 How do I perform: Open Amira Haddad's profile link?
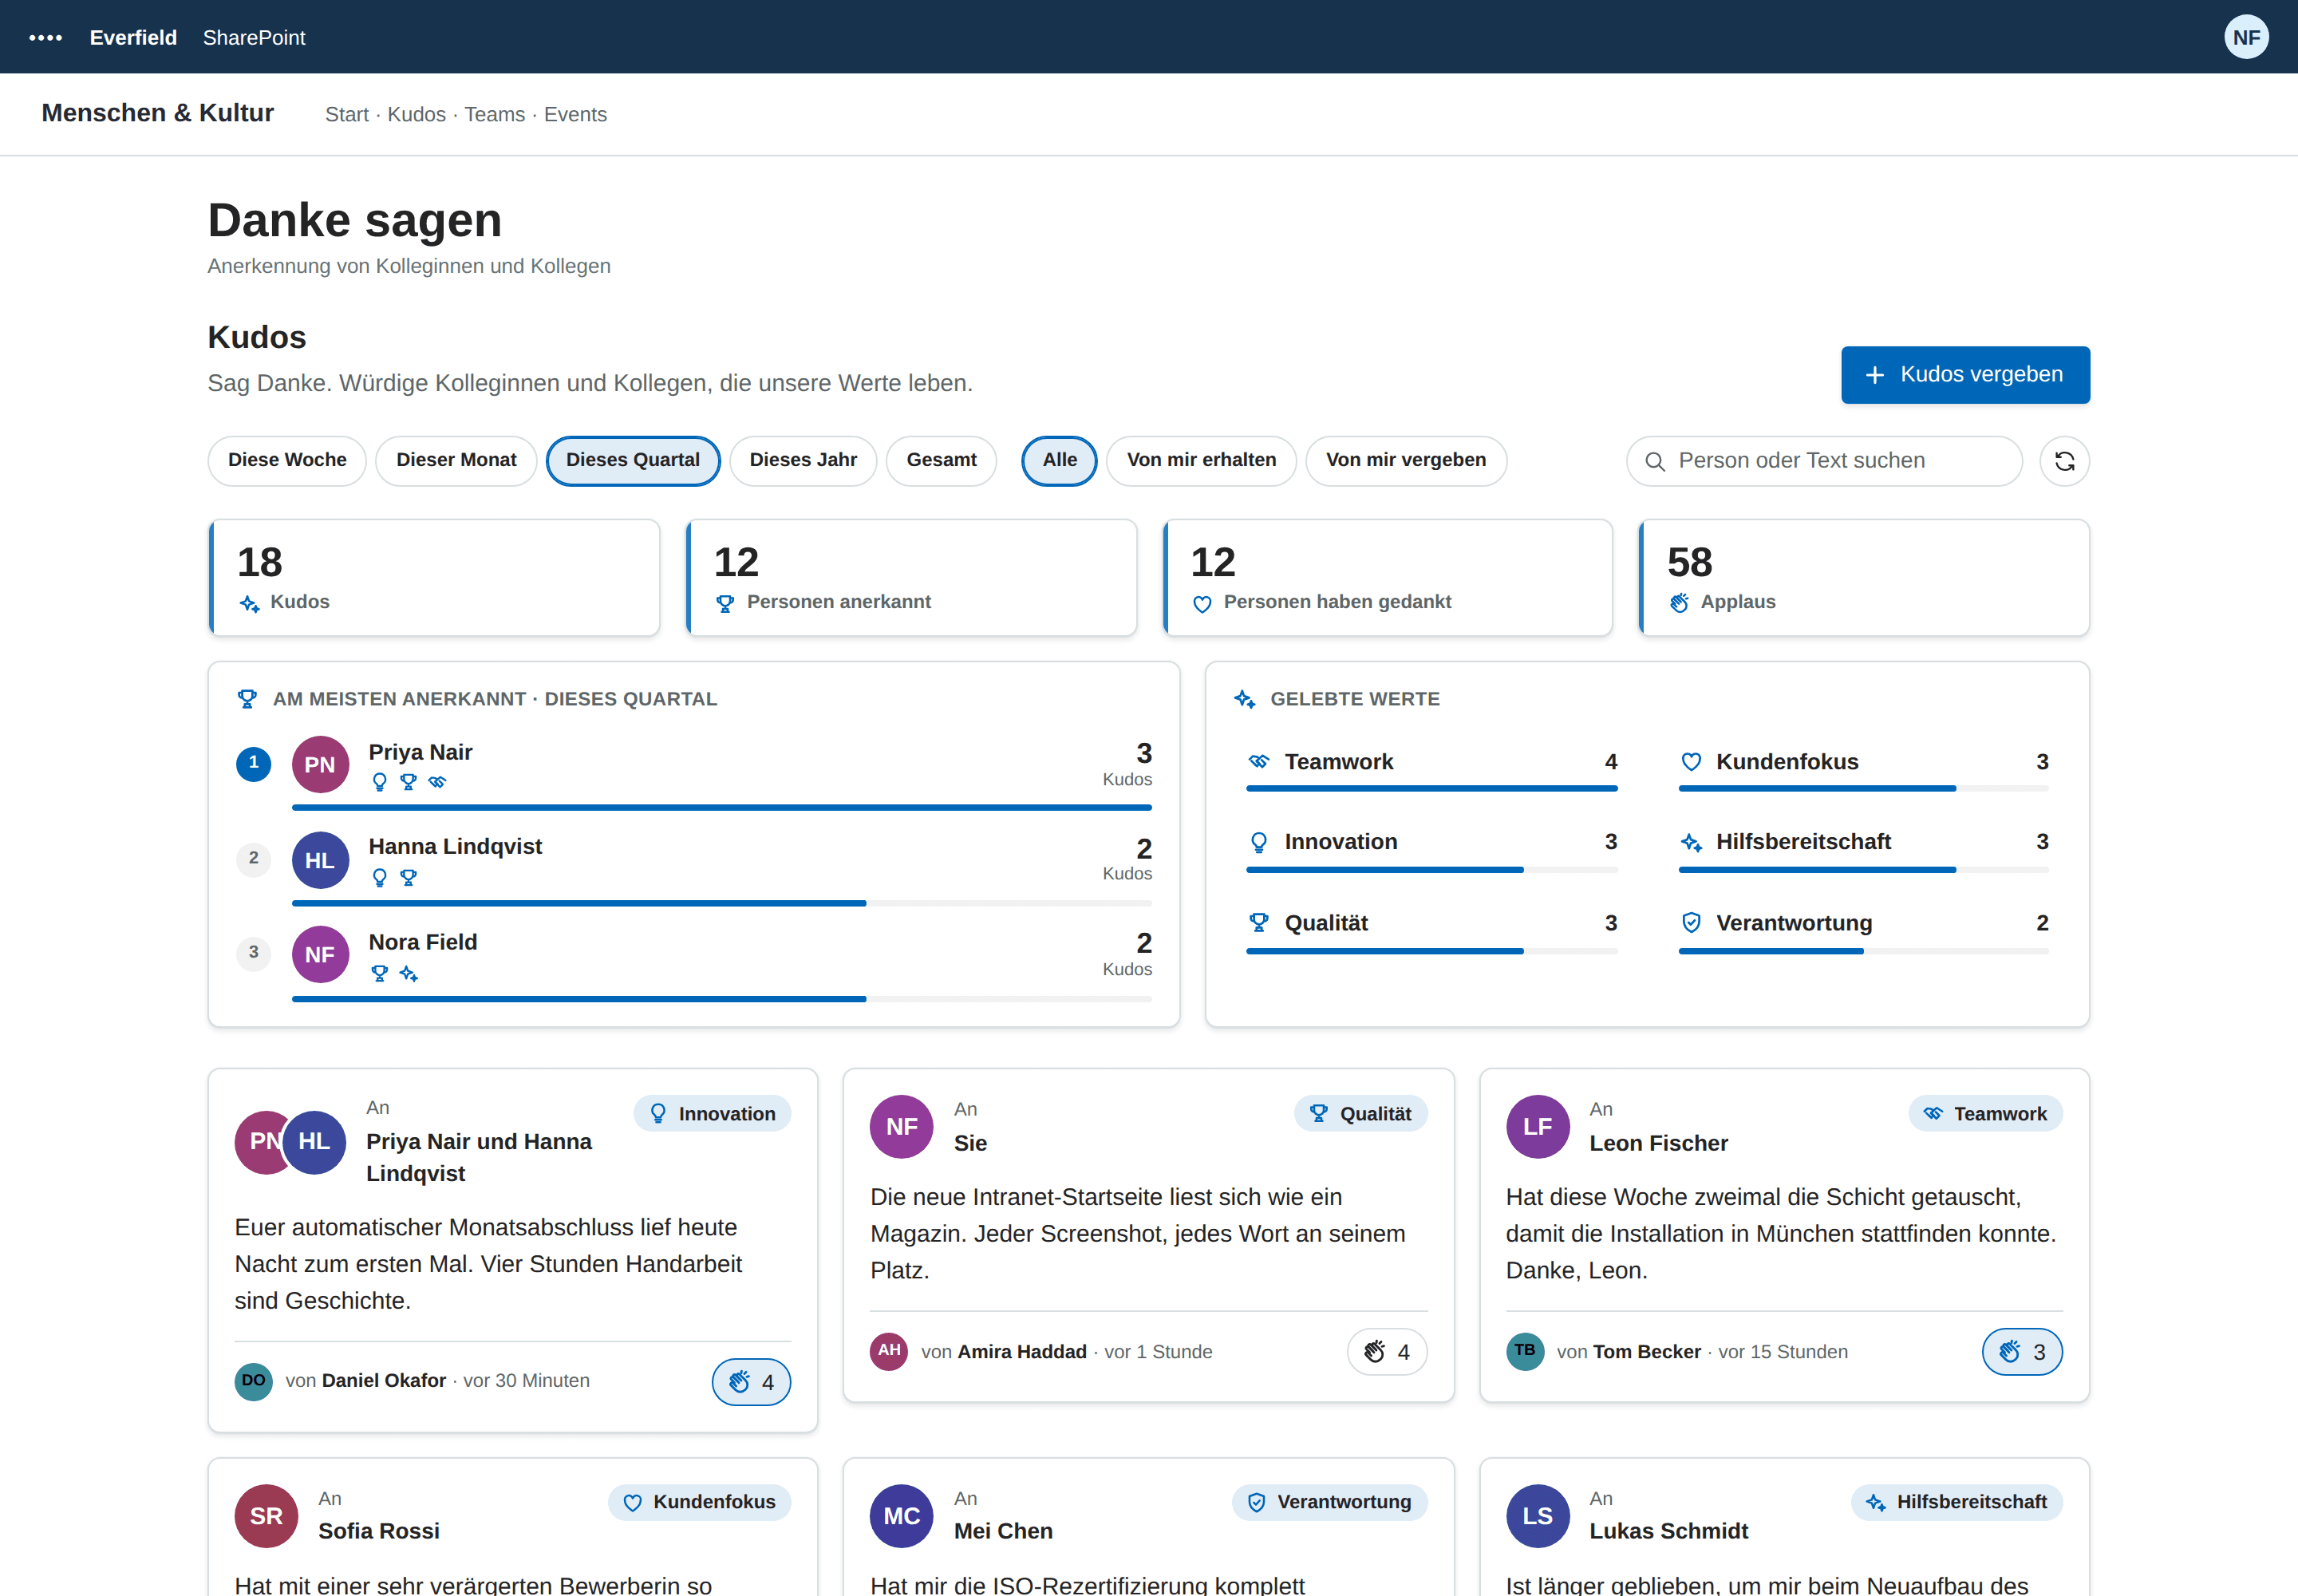[x=1022, y=1352]
